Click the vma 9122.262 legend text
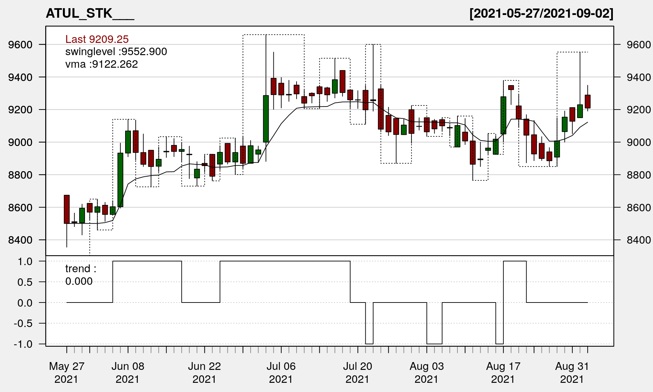The image size is (653, 392). [x=101, y=64]
